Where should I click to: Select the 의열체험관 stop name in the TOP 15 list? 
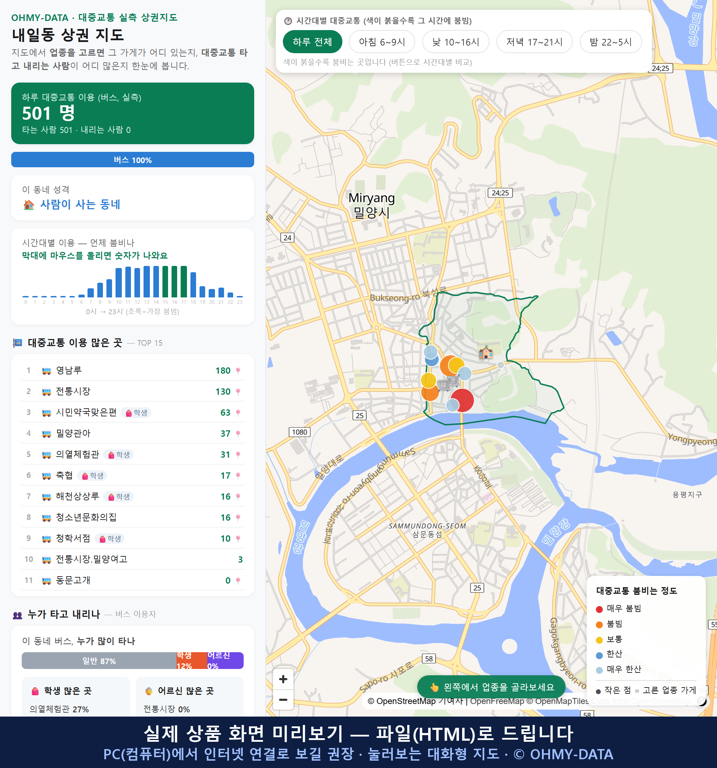click(x=78, y=454)
